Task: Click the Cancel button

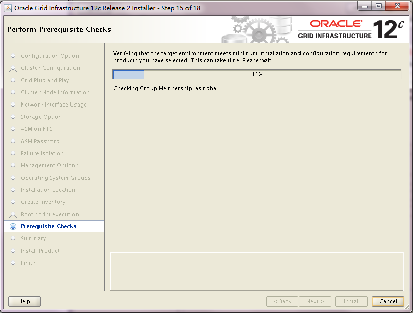Action: click(388, 301)
